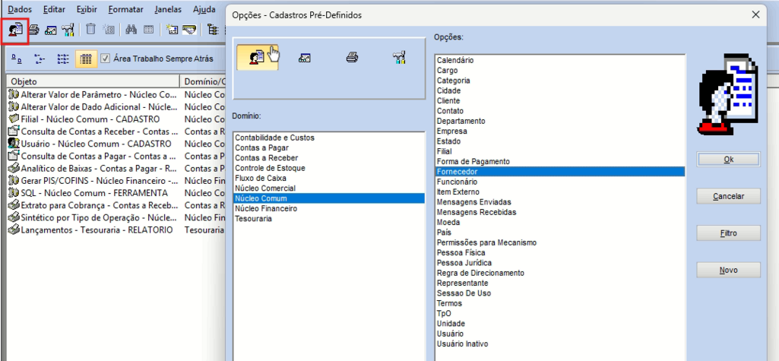
Task: Click the icon beside Filial - Núcleo Comum - CADASTRO
Action: (14, 119)
